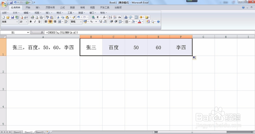Increase the cell indent
Screen dimensions: 255x134
[x=116, y=21]
